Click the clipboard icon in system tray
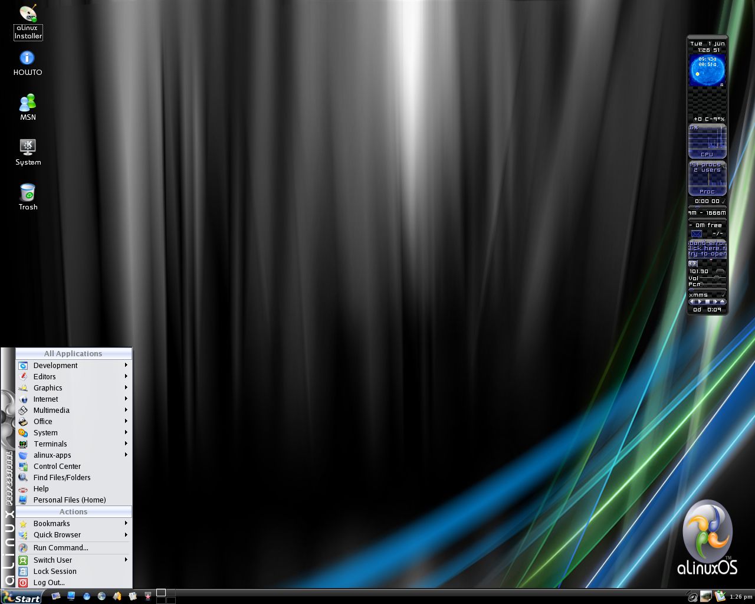The height and width of the screenshot is (604, 755). [720, 596]
